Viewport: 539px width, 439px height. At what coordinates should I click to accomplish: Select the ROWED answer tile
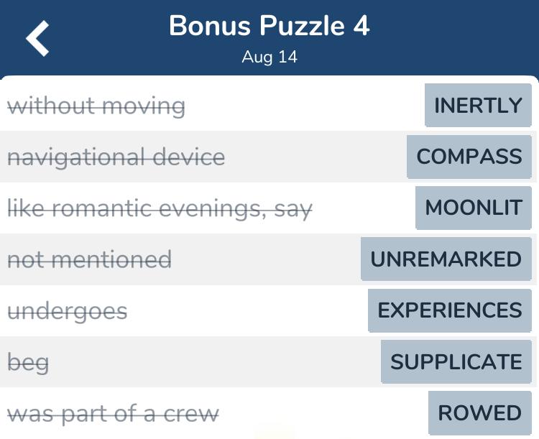pos(480,413)
